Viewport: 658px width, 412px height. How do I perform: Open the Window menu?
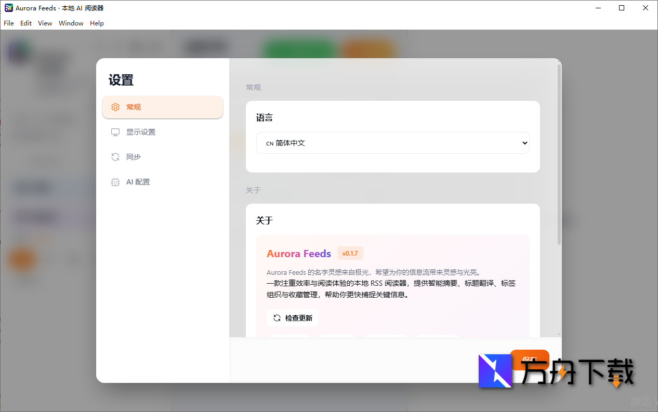(x=71, y=23)
